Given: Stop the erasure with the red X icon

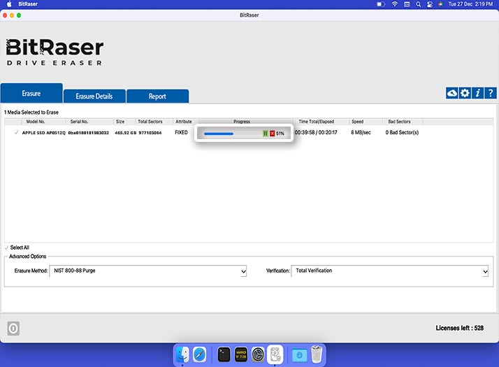Looking at the screenshot, I should [272, 134].
